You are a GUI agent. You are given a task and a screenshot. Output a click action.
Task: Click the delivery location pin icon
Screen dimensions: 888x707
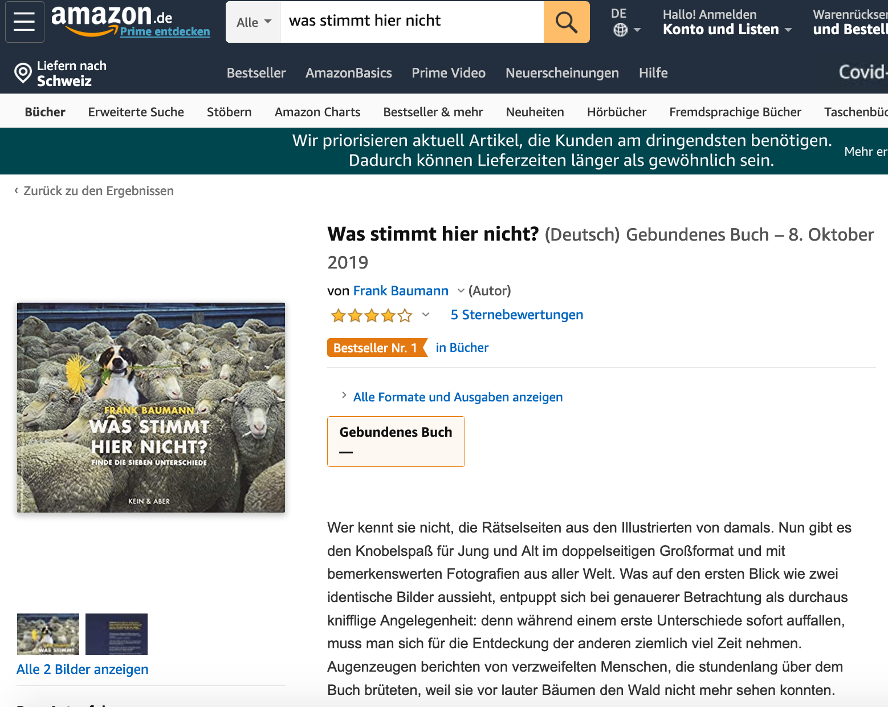pyautogui.click(x=23, y=73)
